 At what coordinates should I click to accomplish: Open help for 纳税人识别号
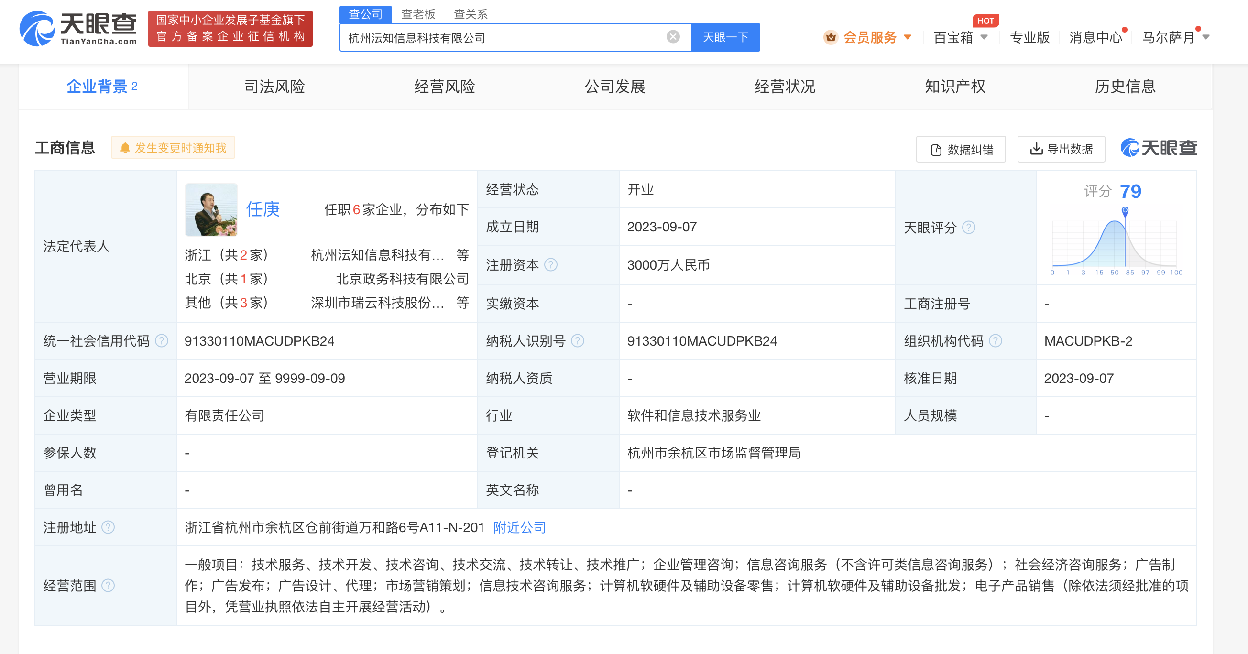coord(578,341)
